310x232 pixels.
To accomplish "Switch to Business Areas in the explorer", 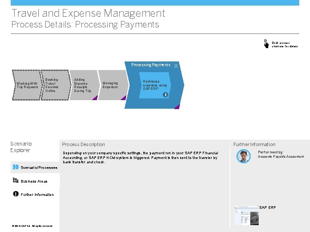I will [30, 181].
